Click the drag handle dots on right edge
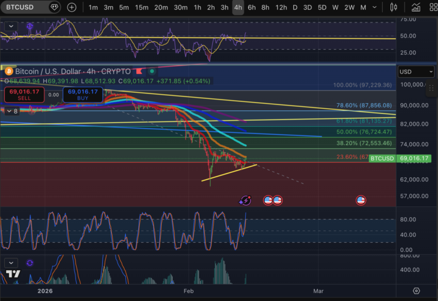Image resolution: width=438 pixels, height=301 pixels. pos(431,89)
